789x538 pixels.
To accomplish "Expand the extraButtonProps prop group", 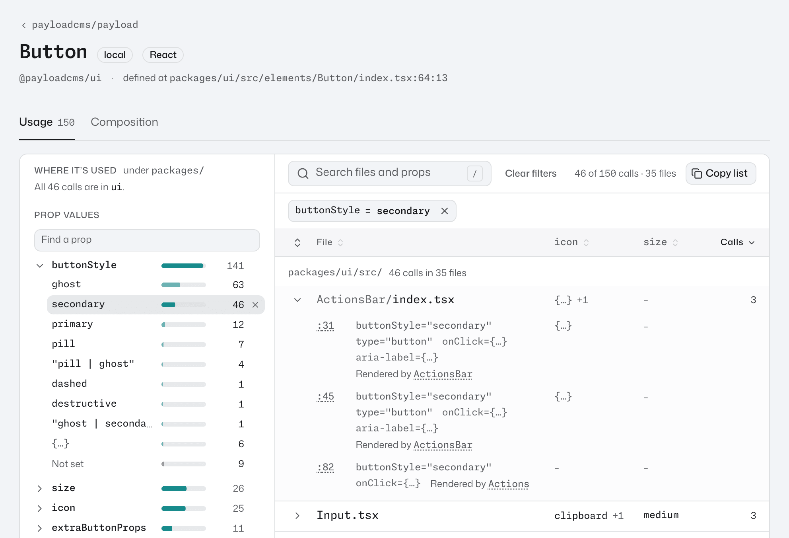I will coord(40,528).
